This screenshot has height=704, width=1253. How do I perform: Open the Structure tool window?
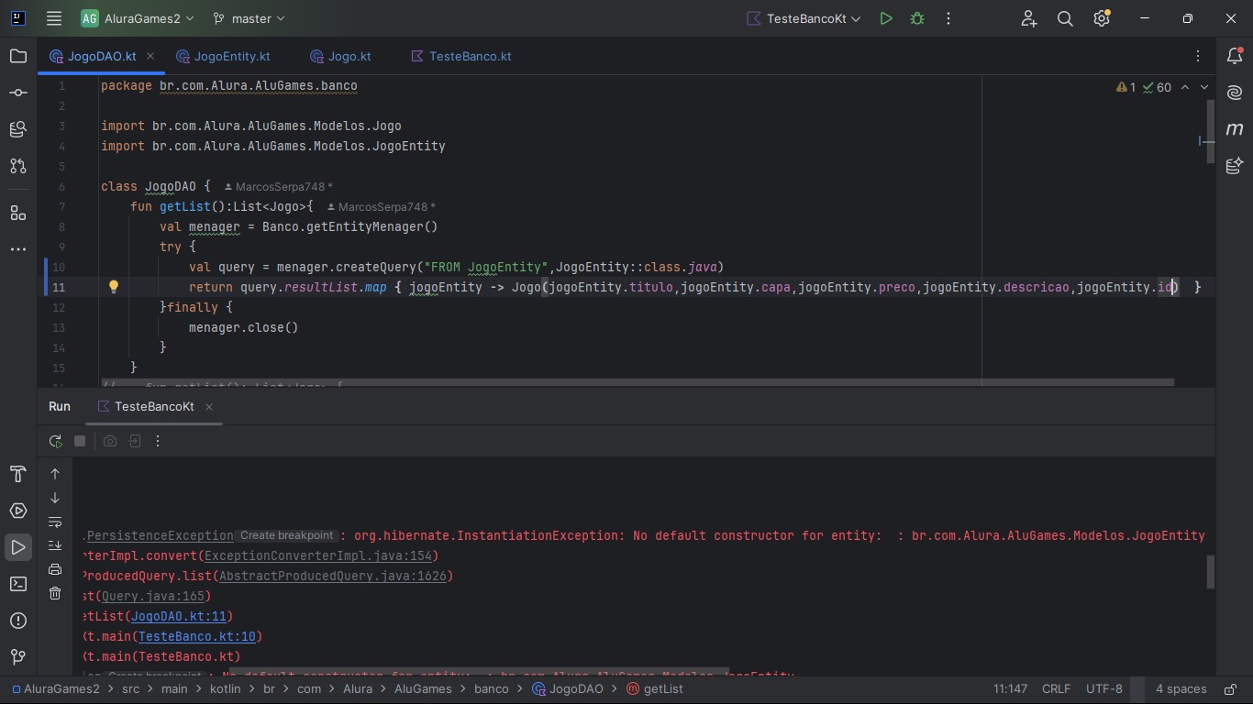(18, 213)
